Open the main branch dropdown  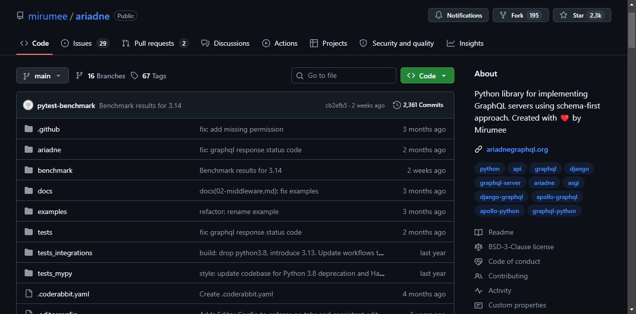[x=42, y=76]
